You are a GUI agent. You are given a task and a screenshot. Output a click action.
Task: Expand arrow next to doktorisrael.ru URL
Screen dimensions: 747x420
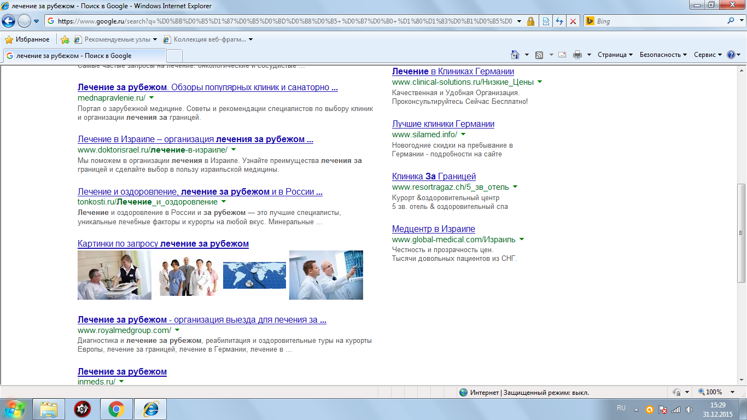click(234, 150)
